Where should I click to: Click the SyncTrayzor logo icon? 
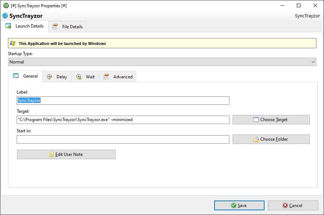(5, 16)
